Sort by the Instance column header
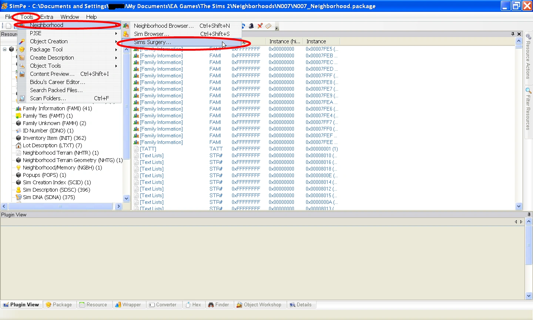 click(x=321, y=41)
